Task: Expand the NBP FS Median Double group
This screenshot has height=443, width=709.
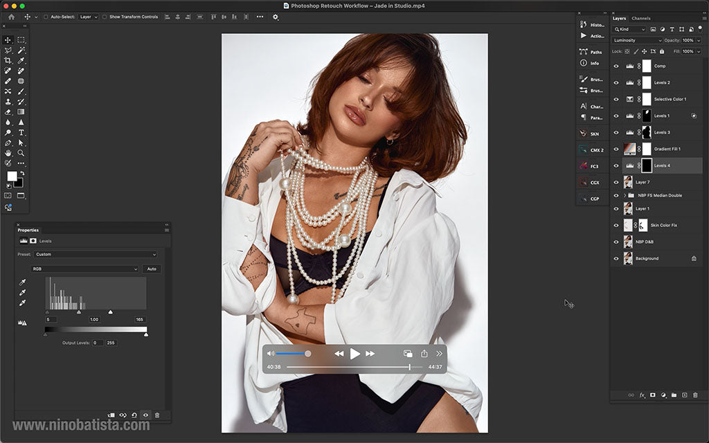Action: 625,196
